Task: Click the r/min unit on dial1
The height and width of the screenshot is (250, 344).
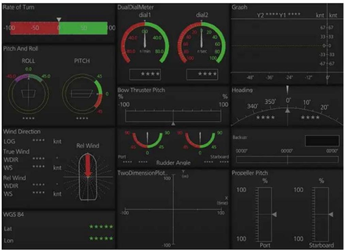Action: click(145, 51)
